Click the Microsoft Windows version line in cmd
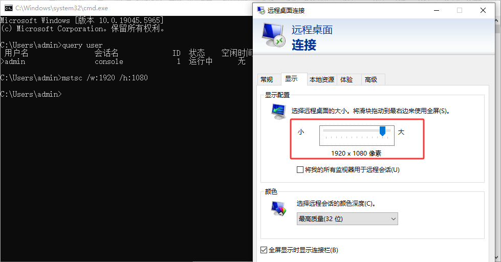501x262 pixels. click(82, 20)
